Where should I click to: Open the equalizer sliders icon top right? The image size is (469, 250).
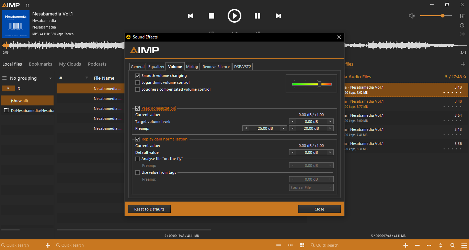point(462,16)
